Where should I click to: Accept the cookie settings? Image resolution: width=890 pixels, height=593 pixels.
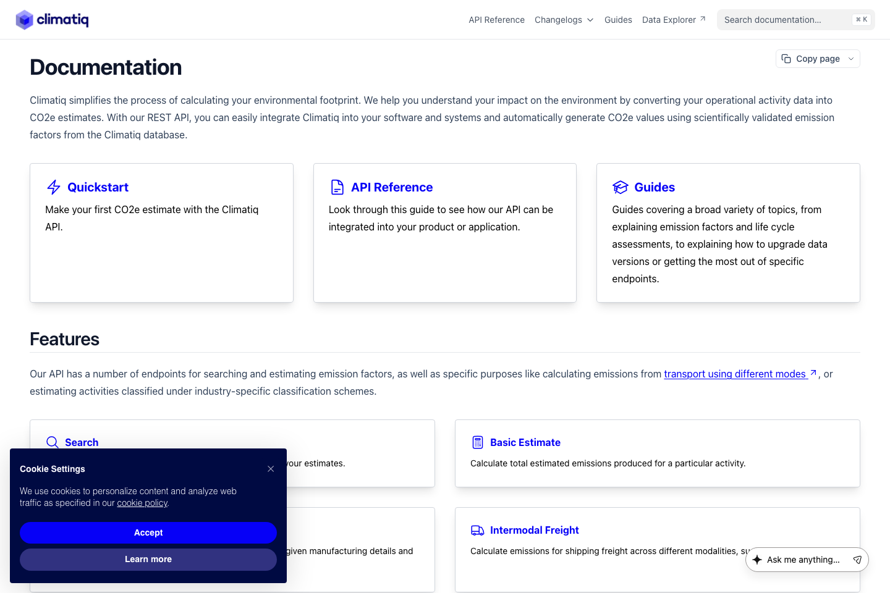(148, 532)
